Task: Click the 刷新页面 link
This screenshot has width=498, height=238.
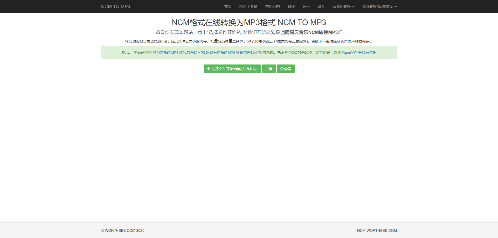Action: 344,41
